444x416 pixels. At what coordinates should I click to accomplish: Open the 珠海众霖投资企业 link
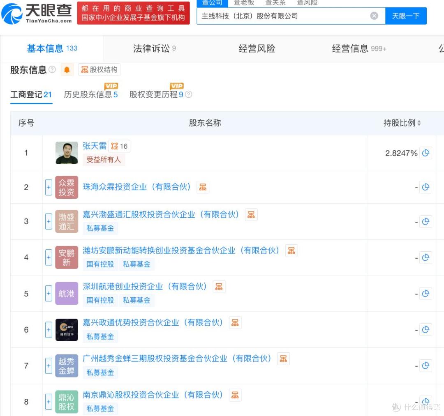coord(137,187)
